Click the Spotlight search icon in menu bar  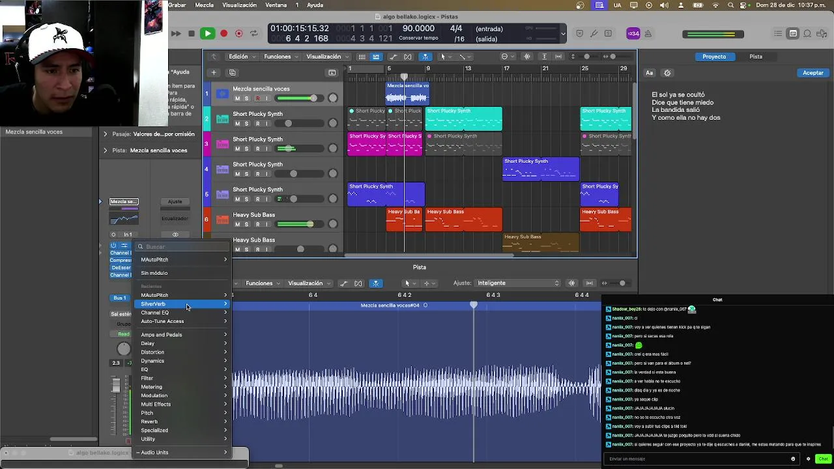(731, 5)
